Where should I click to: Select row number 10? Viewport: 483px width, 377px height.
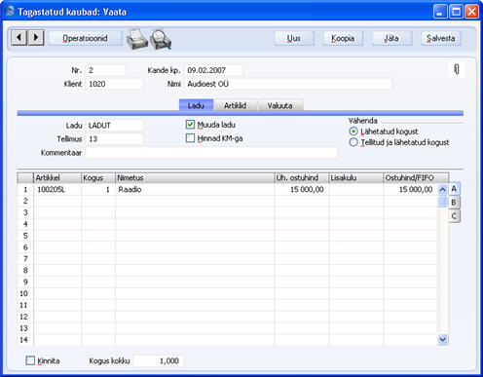[25, 293]
